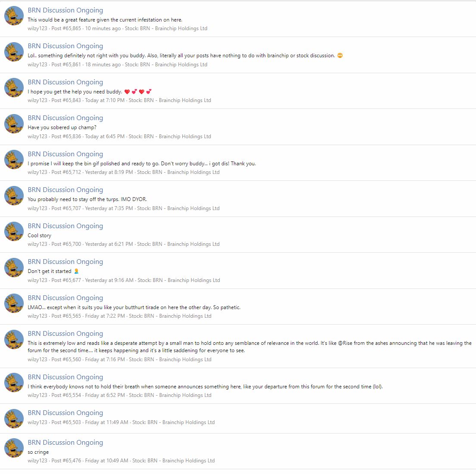Click the 'Post #65,565' link
This screenshot has height=474, width=476.
pyautogui.click(x=66, y=316)
